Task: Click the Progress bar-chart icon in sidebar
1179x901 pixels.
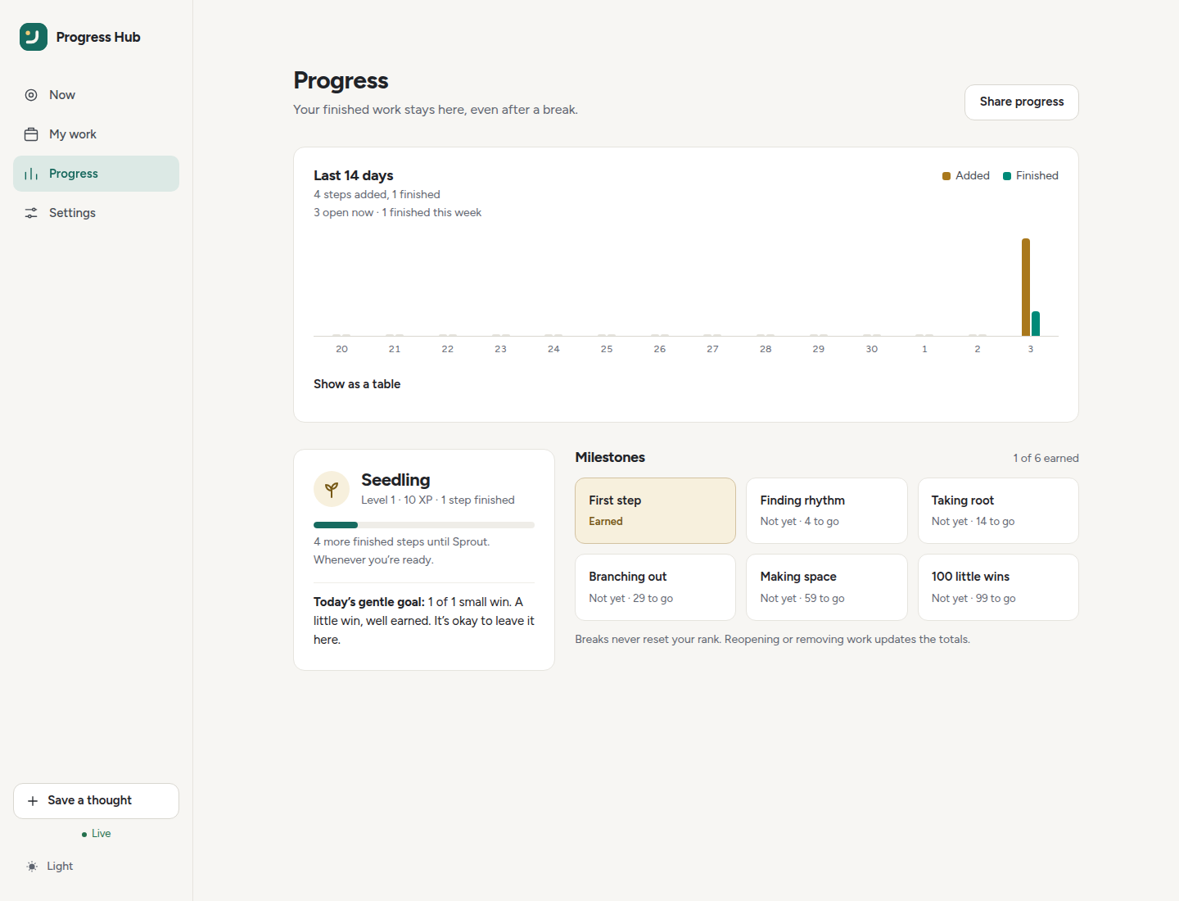Action: pyautogui.click(x=31, y=174)
